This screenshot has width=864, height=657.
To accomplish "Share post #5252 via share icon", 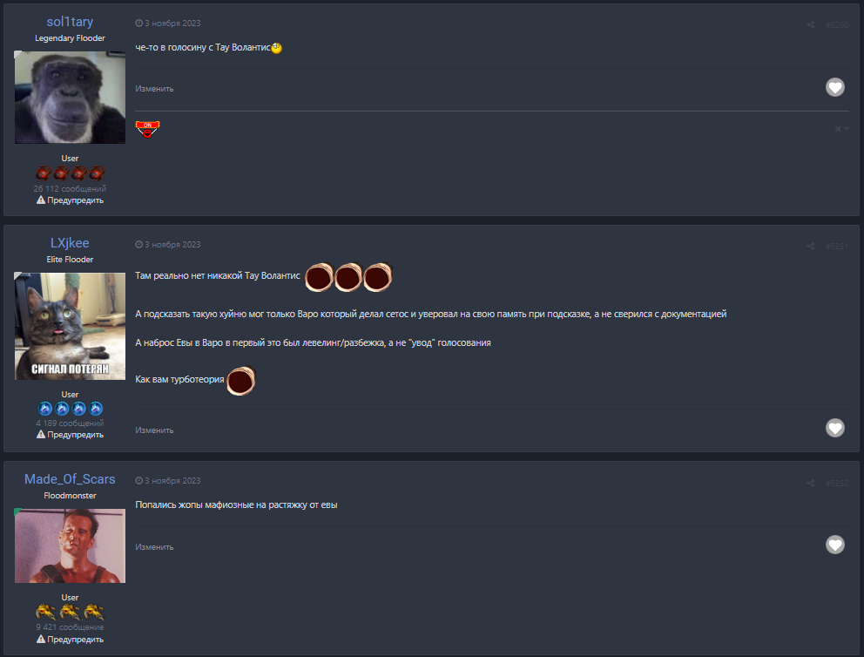I will 811,483.
